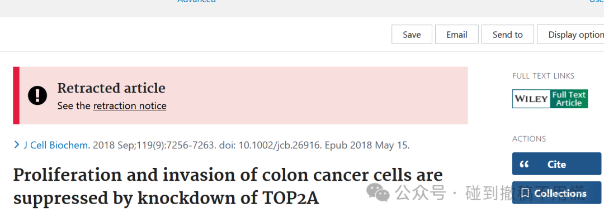Click the exclamation warning icon in retraction banner
This screenshot has width=604, height=217.
pyautogui.click(x=37, y=95)
